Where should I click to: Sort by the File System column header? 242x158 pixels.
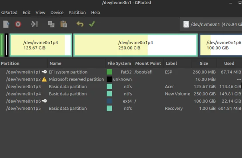tap(119, 63)
